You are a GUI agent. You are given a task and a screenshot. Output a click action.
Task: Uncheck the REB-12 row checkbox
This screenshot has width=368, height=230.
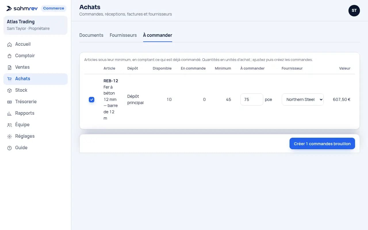point(91,99)
